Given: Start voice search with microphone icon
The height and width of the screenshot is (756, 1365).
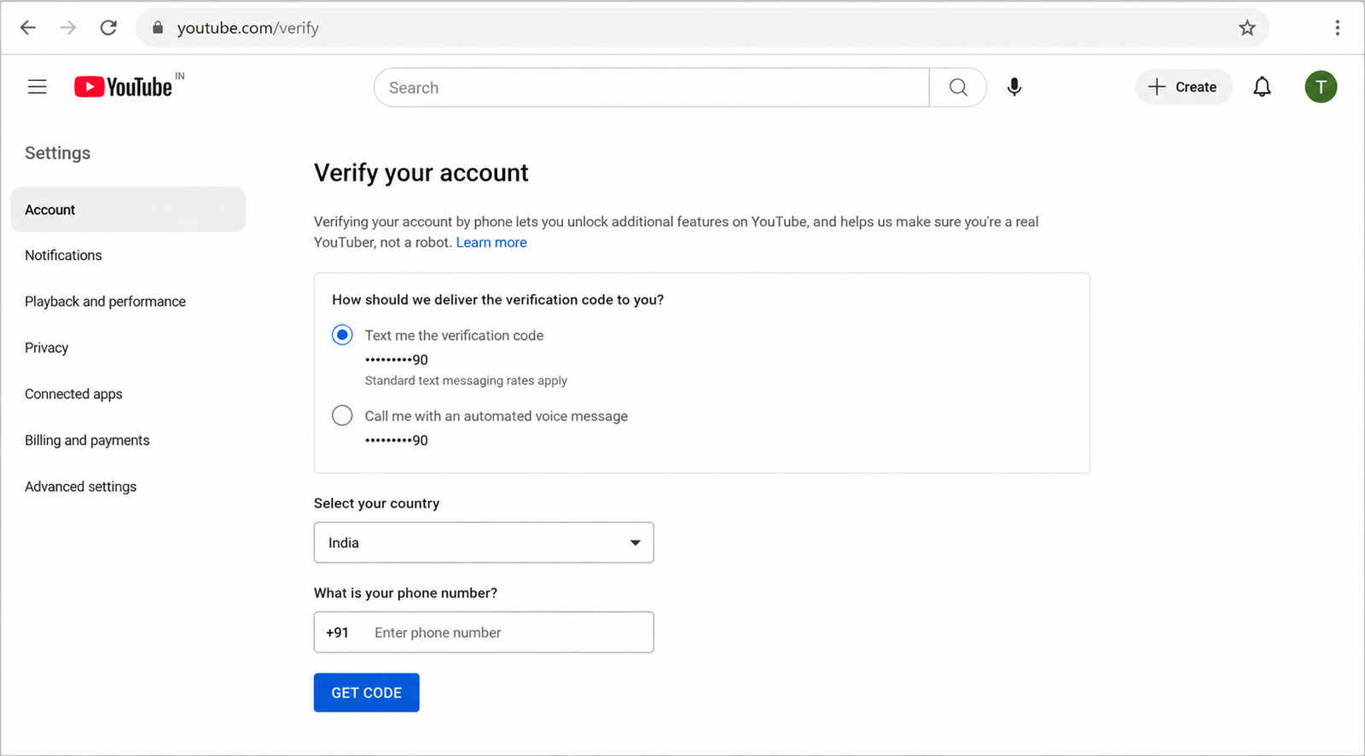Looking at the screenshot, I should (1014, 87).
